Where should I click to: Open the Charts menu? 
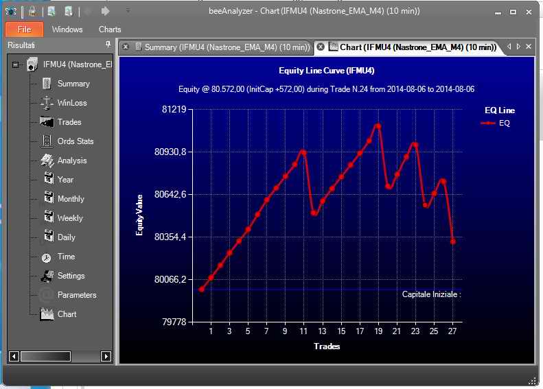pyautogui.click(x=110, y=30)
